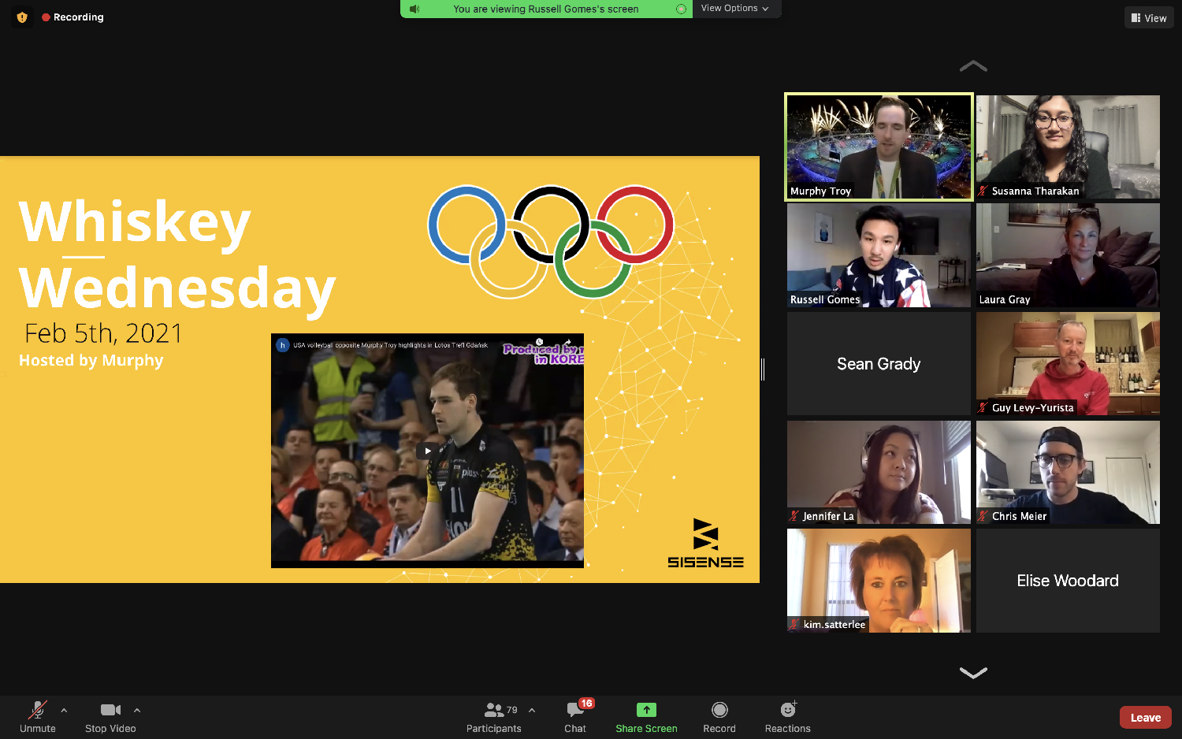The height and width of the screenshot is (739, 1182).
Task: Click the Sisense logo on the slide
Action: [706, 544]
